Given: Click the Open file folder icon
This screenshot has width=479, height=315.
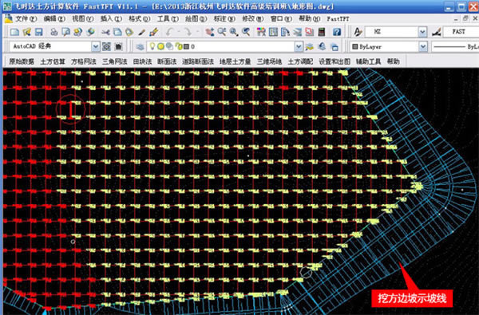Looking at the screenshot, I should coord(27,32).
